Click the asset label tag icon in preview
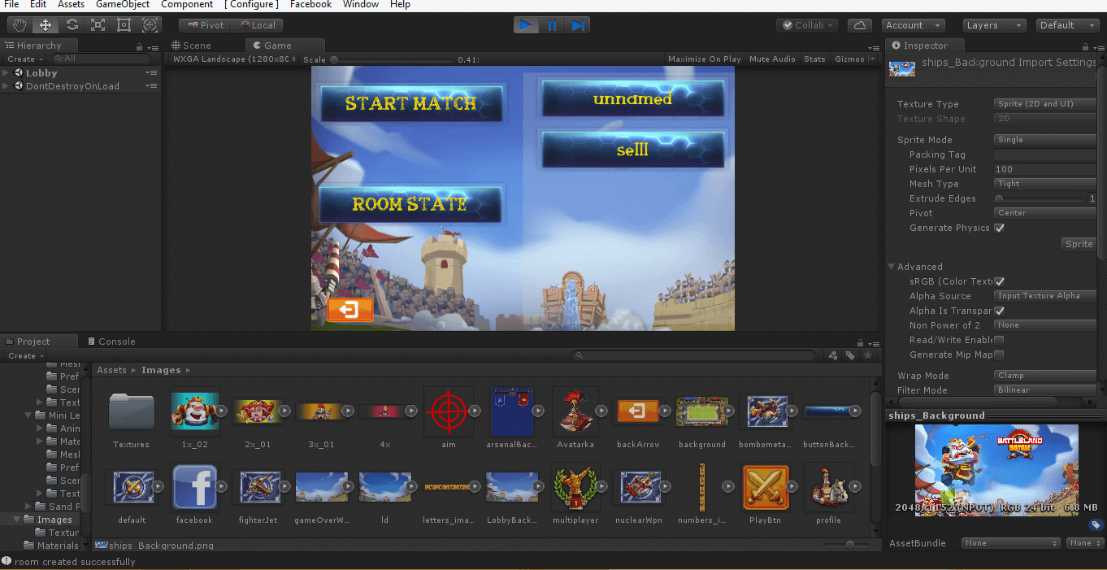This screenshot has height=570, width=1107. point(1096,525)
